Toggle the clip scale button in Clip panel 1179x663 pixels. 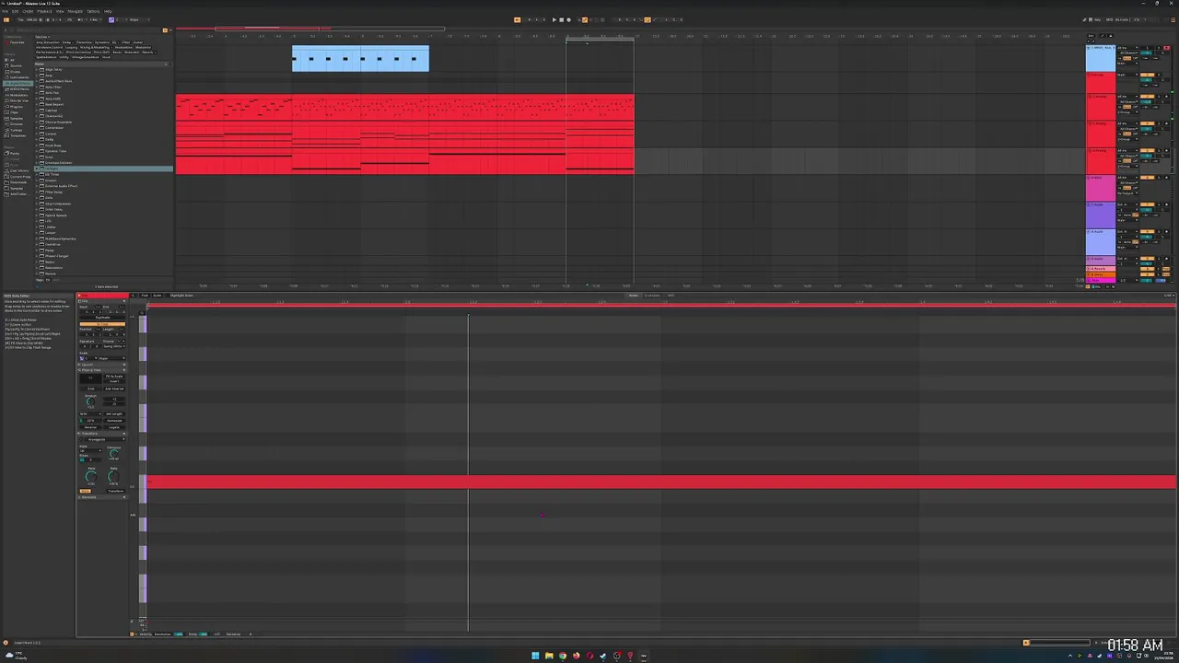pos(82,358)
